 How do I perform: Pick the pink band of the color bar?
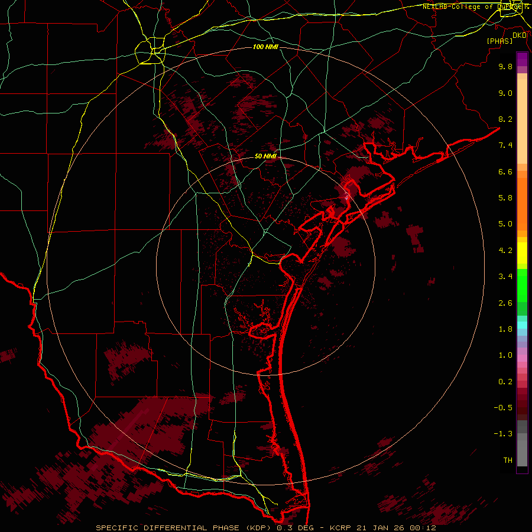coord(522,358)
